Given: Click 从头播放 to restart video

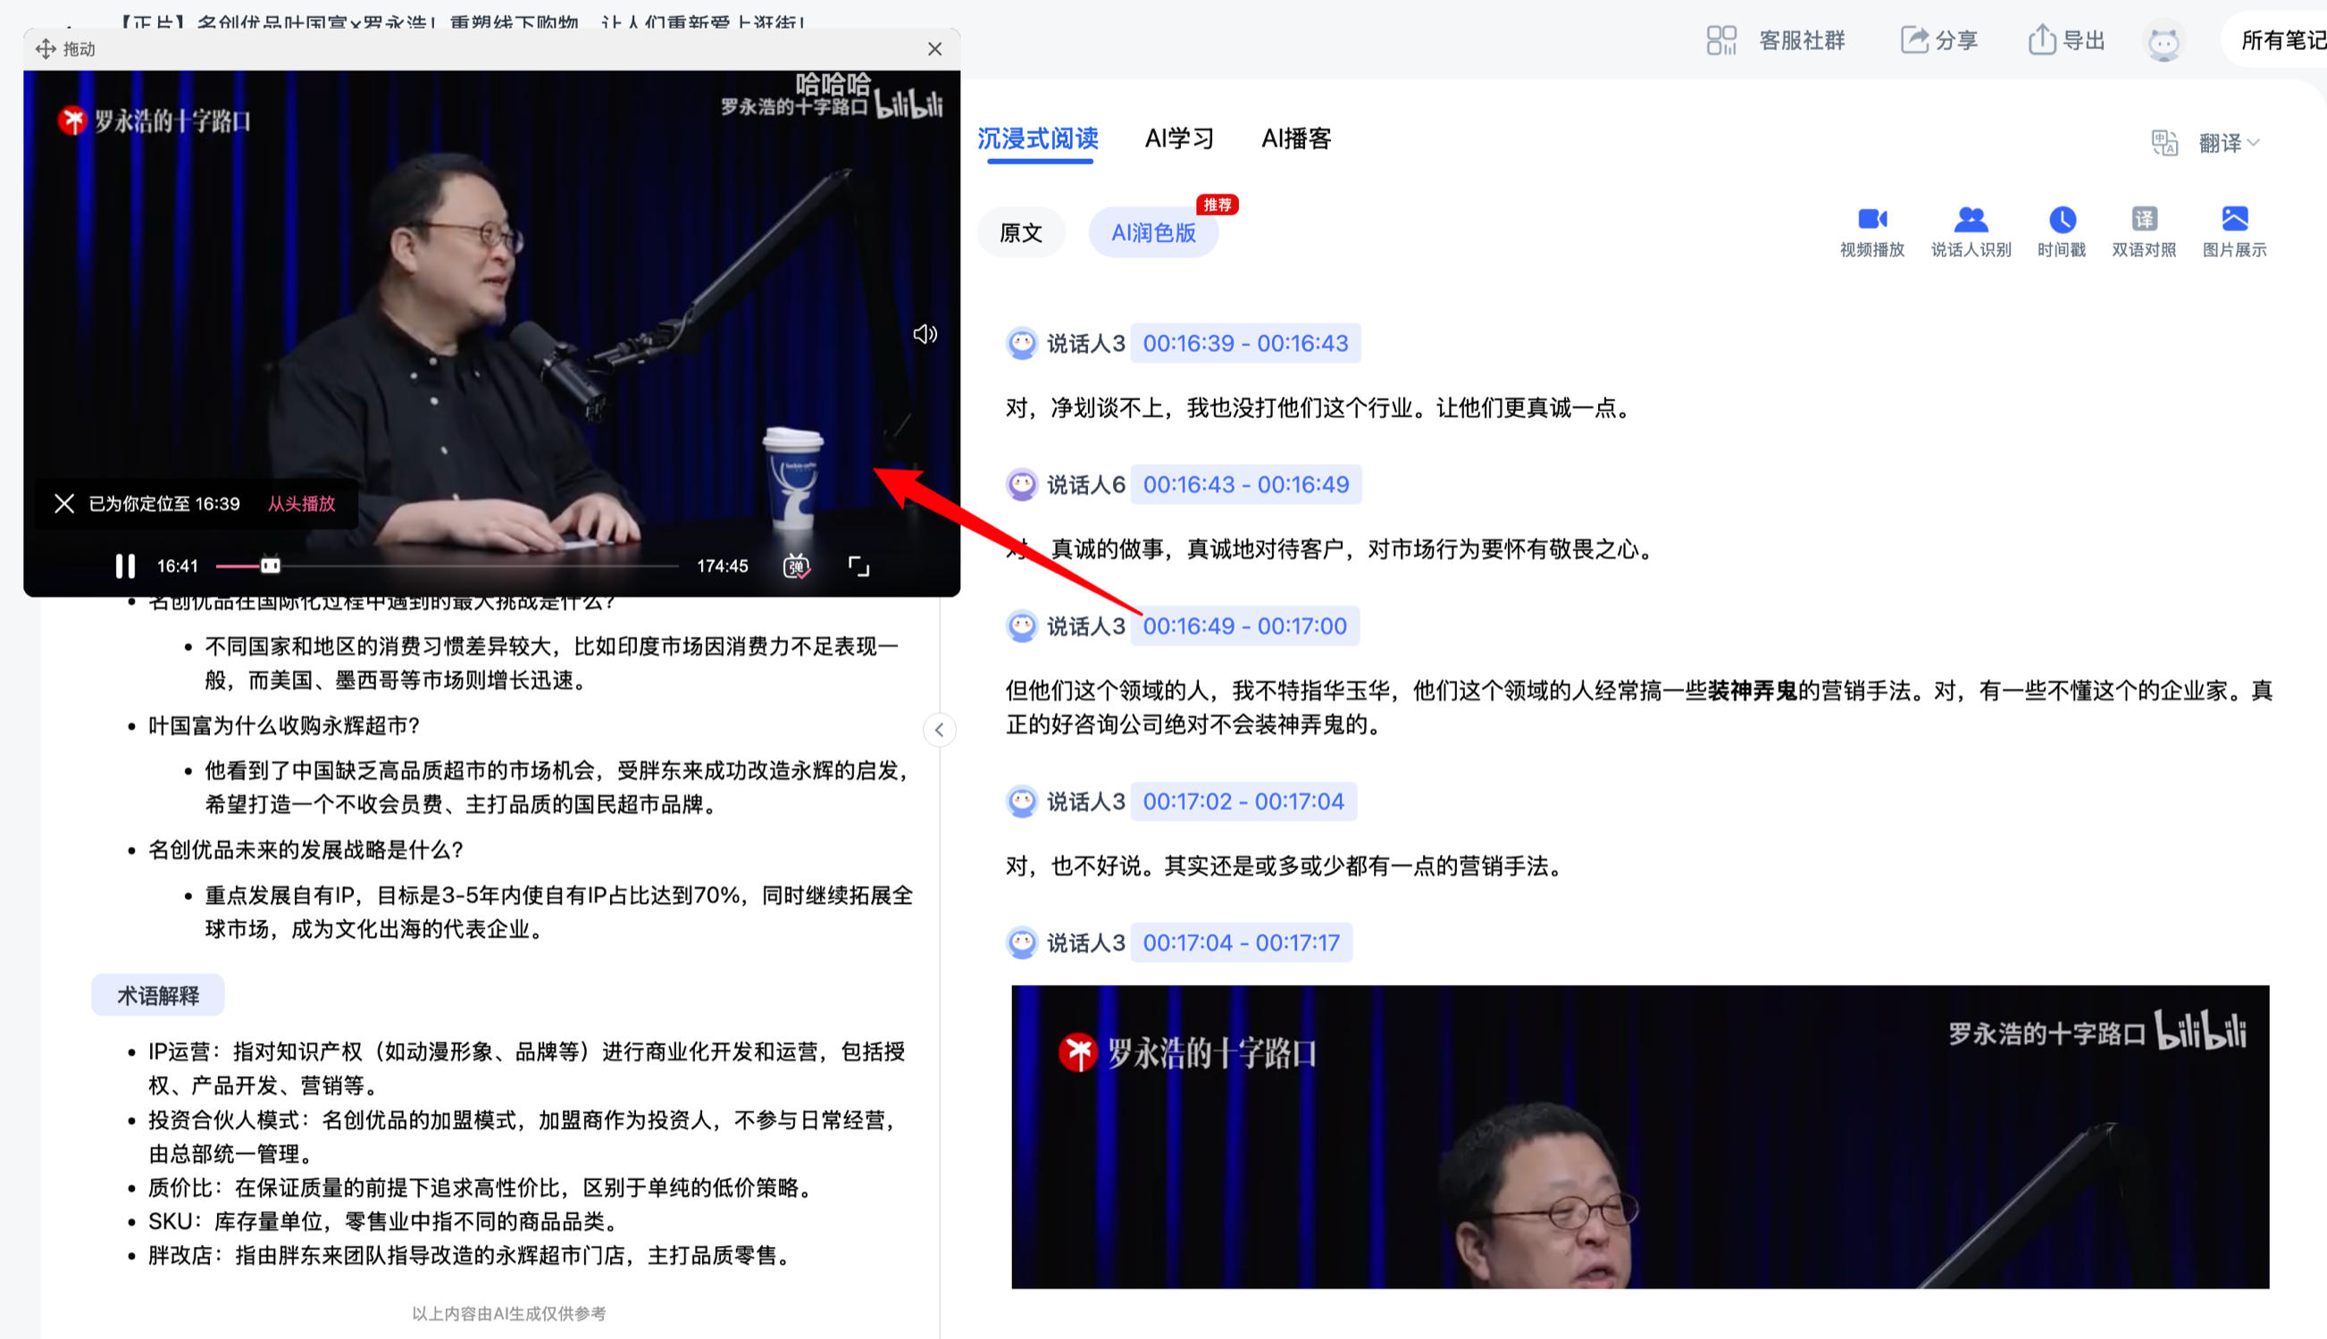Looking at the screenshot, I should (x=302, y=503).
